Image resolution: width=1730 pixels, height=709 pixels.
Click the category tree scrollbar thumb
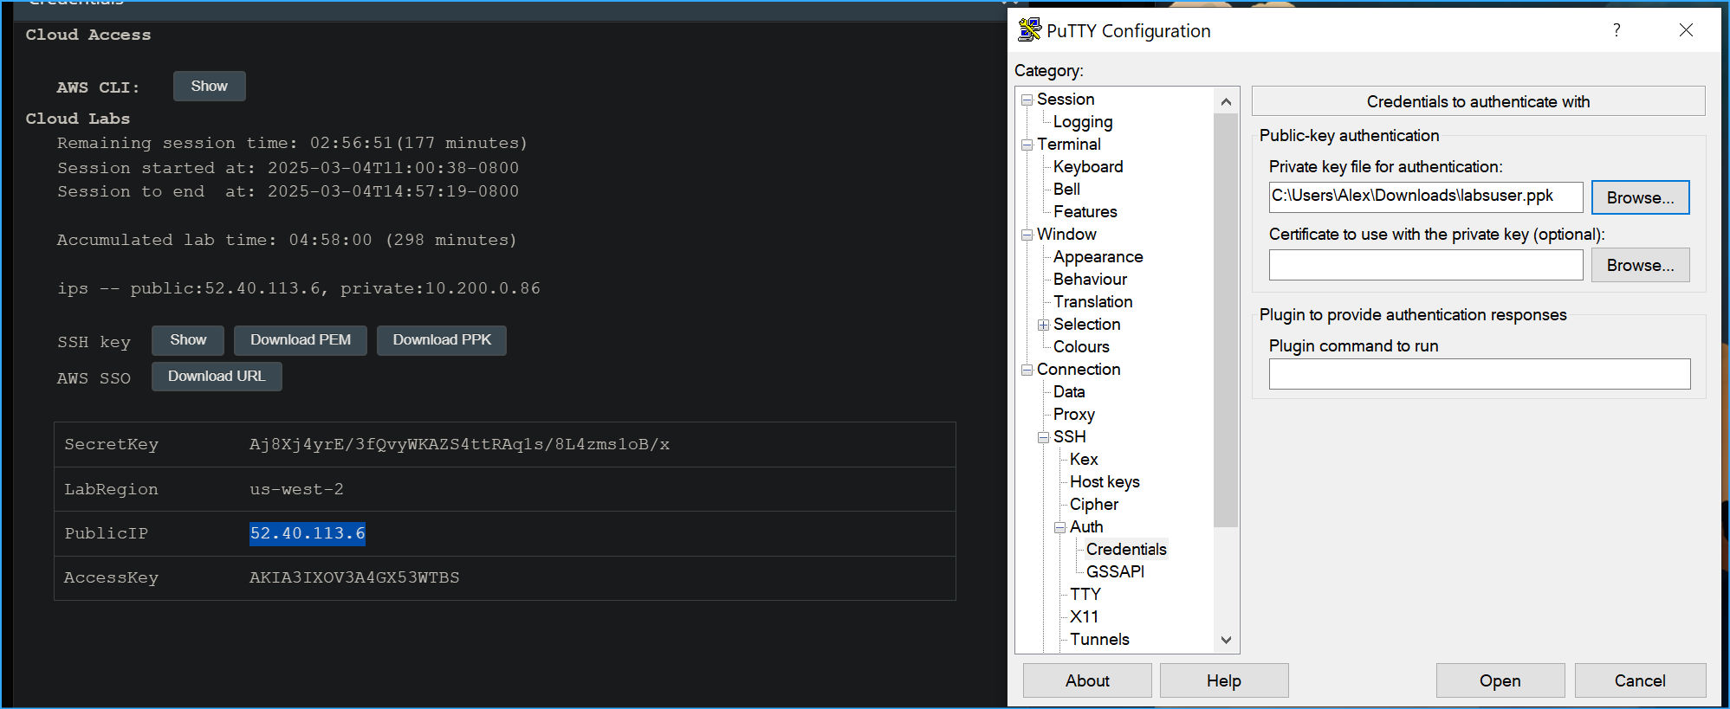click(x=1226, y=321)
